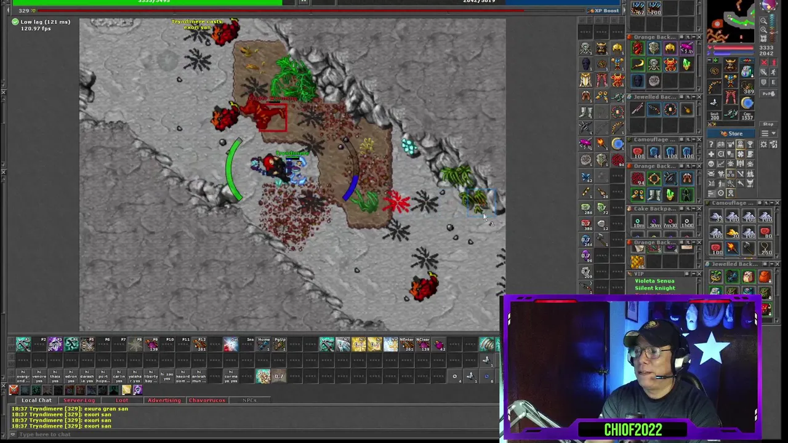Screen dimensions: 788x443
Task: Open the Advertising chat tab
Action: tap(164, 400)
